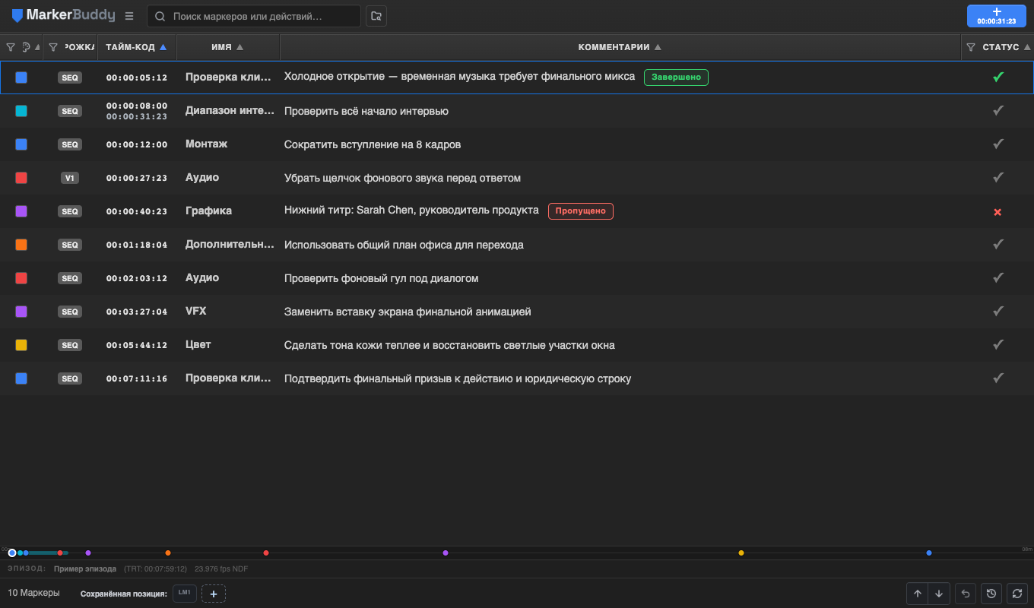Click the undo arrow icon

966,594
